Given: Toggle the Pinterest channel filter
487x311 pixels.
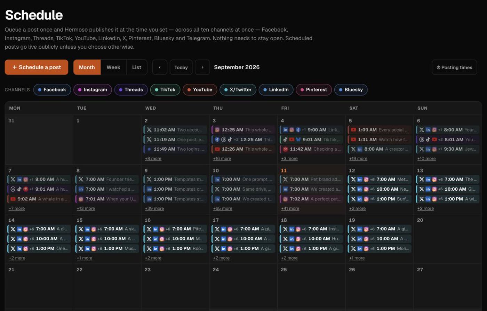Looking at the screenshot, I should (314, 90).
